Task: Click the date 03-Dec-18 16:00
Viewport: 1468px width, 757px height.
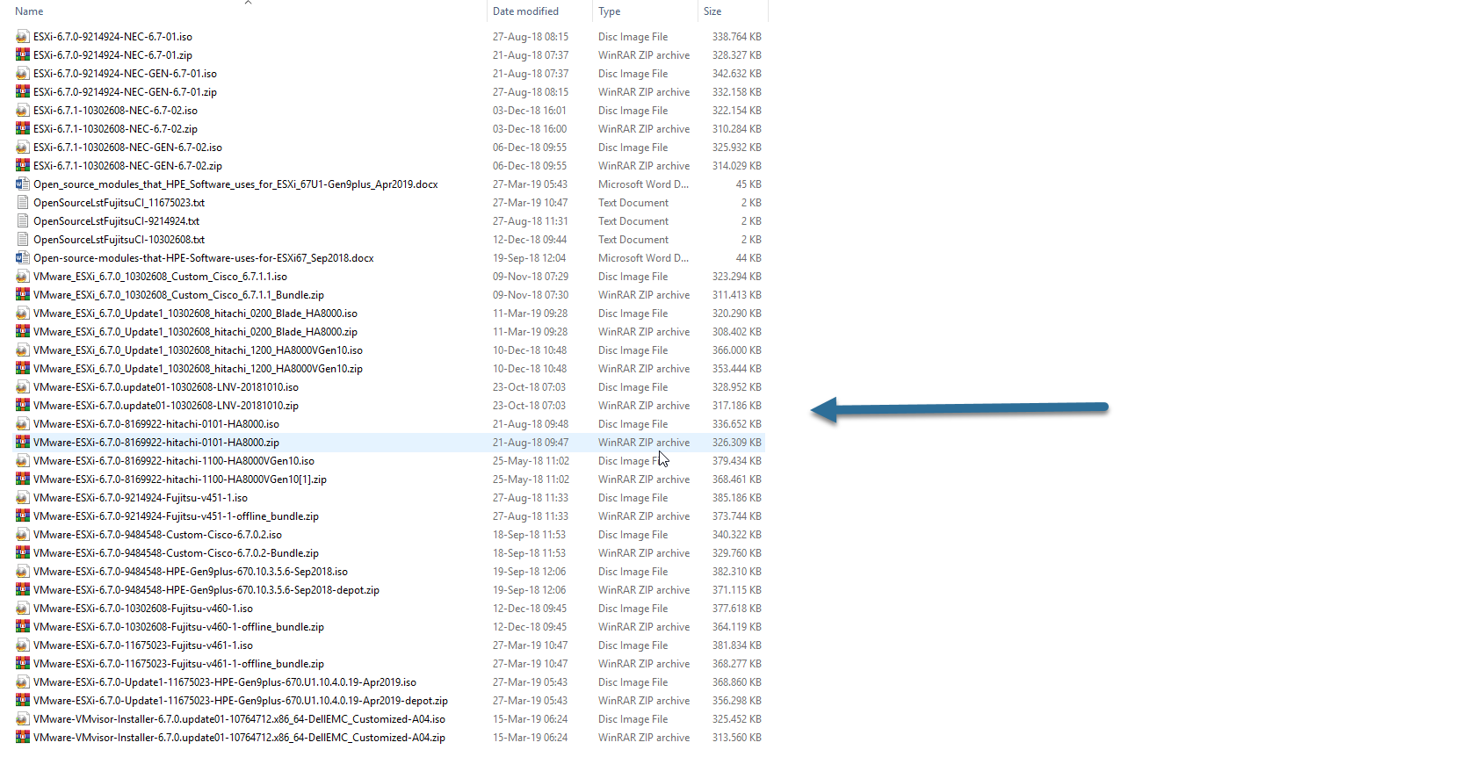Action: (x=530, y=129)
